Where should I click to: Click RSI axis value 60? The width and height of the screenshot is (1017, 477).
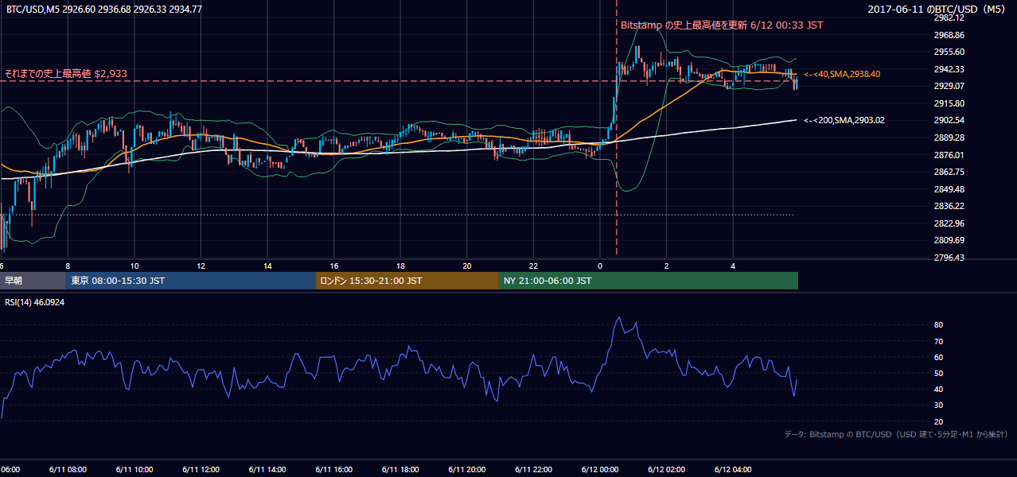pos(938,357)
